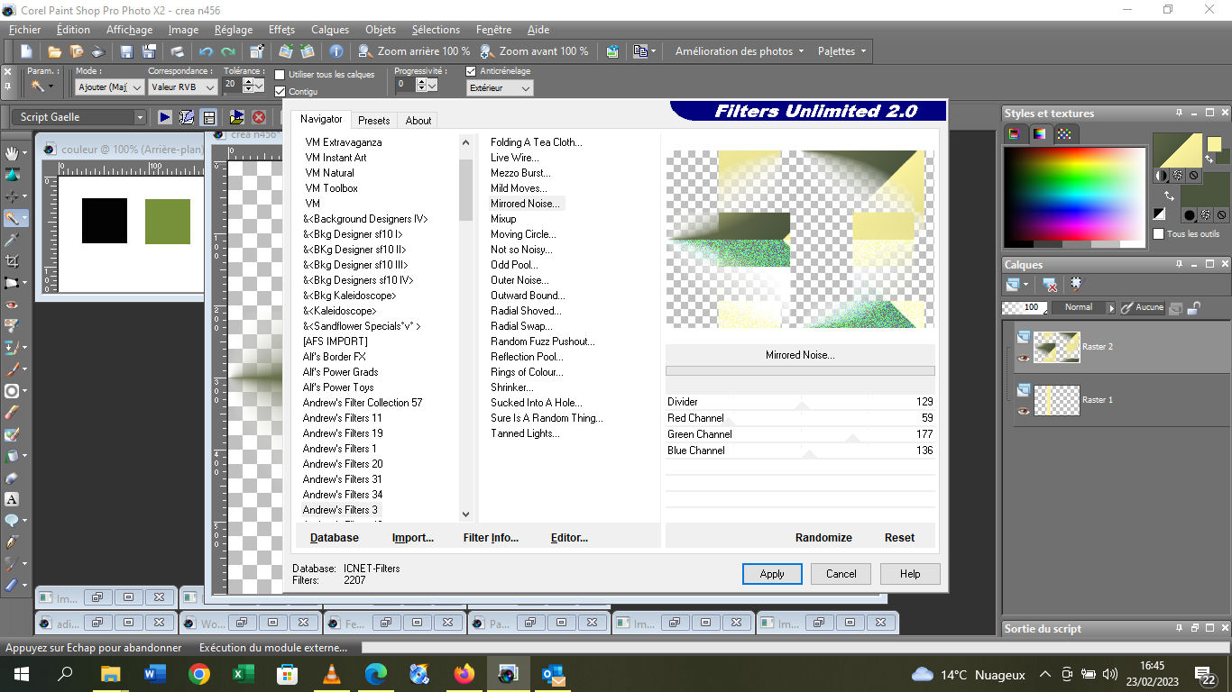Check the 'Tous les outils' checkbox
The height and width of the screenshot is (692, 1232).
(1158, 234)
